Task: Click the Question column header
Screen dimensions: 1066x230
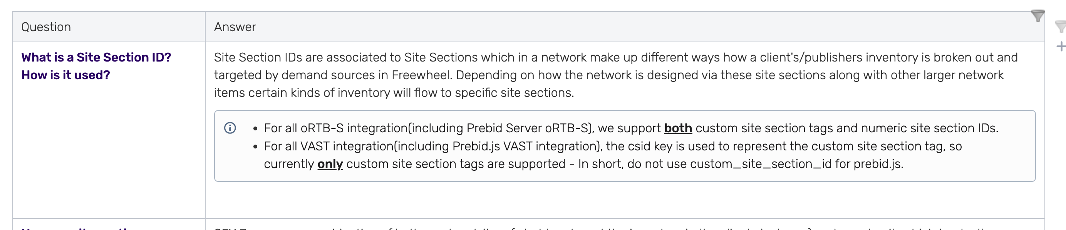Action: [46, 27]
